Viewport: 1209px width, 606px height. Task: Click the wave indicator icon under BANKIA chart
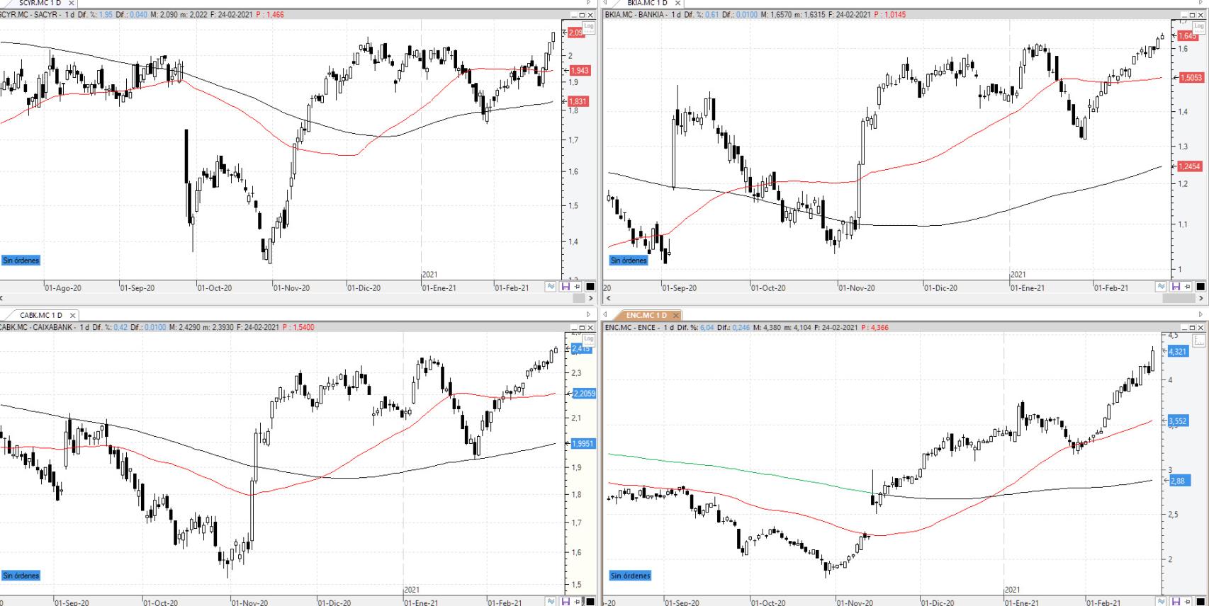click(1161, 287)
